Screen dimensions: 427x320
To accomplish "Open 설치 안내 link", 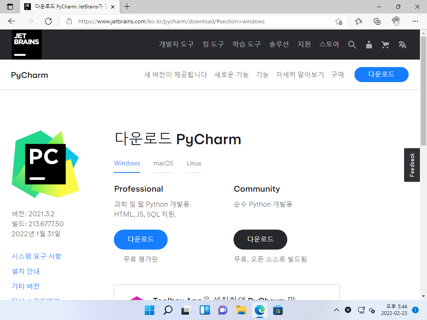I will (x=25, y=271).
